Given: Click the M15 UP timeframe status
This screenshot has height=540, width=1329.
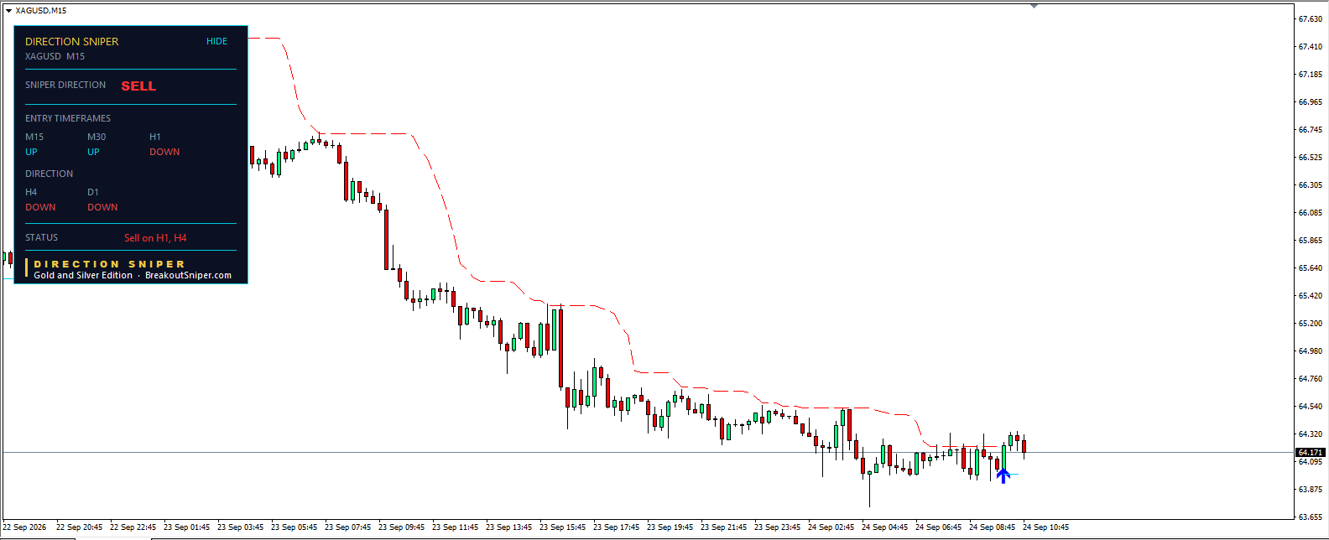Looking at the screenshot, I should 31,152.
